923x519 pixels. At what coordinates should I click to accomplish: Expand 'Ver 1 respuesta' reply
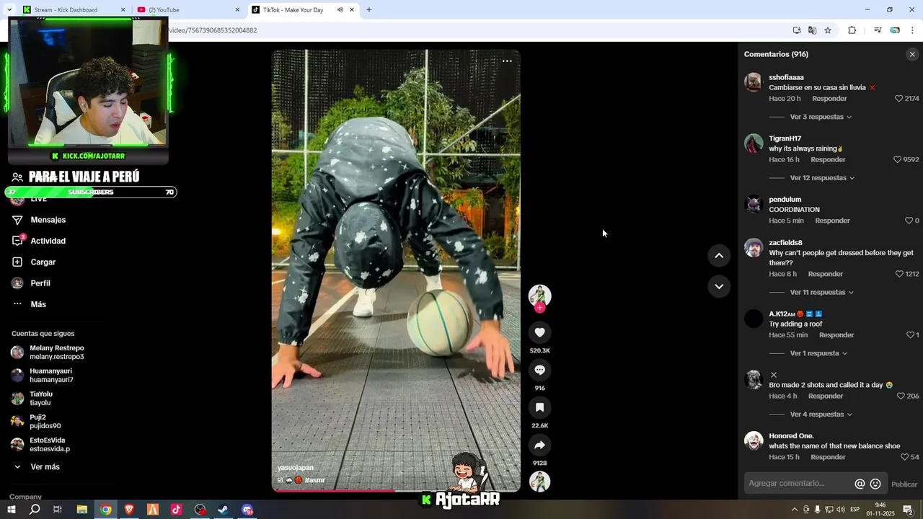(x=818, y=353)
